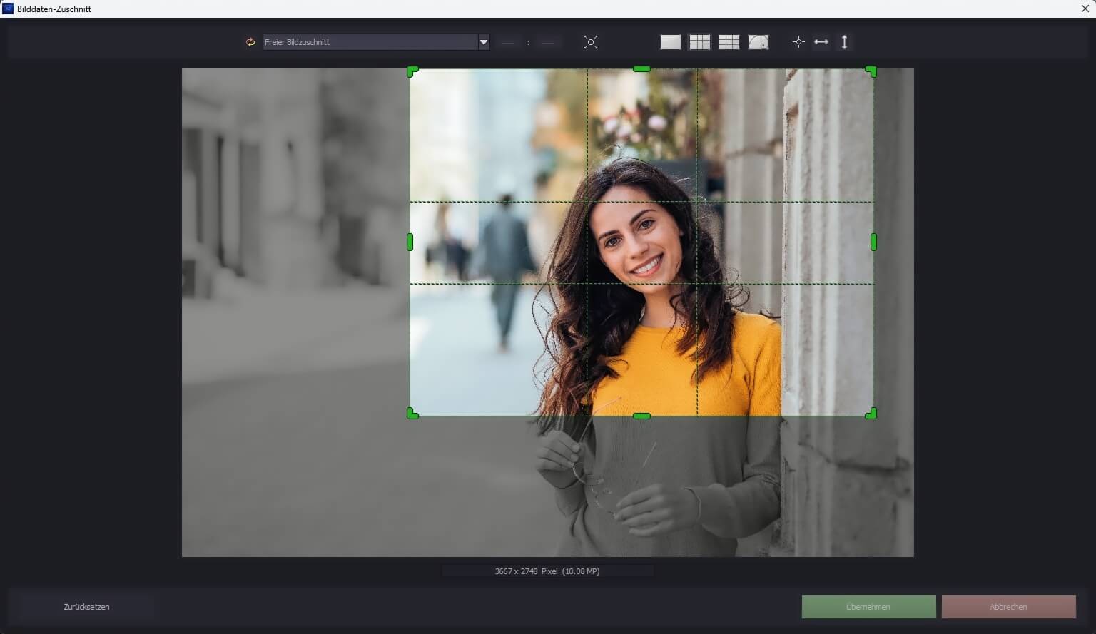
Task: Select the horizontal extent arrow icon
Action: 821,42
